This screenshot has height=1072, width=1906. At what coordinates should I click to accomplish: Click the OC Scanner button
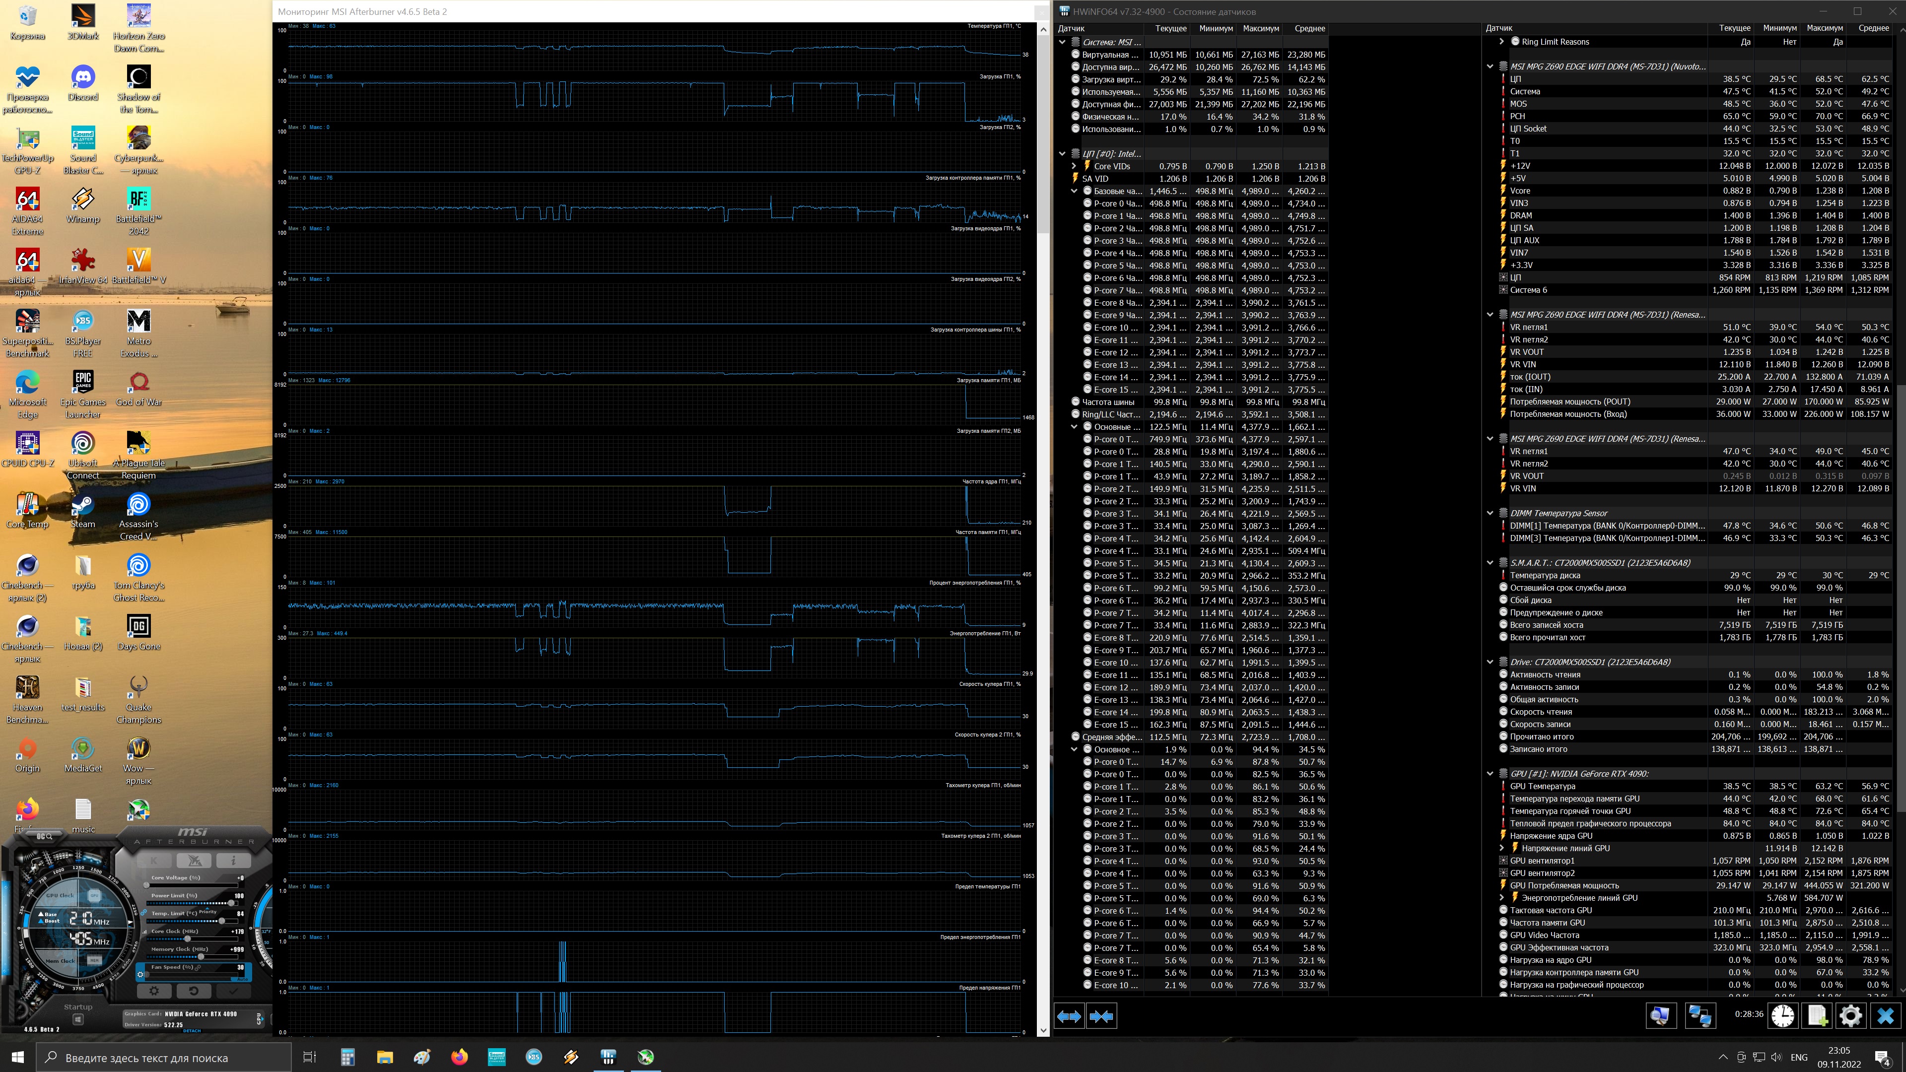pyautogui.click(x=44, y=836)
